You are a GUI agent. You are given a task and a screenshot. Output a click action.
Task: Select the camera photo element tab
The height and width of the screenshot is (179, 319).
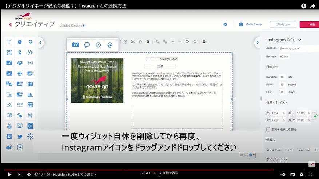coord(75,45)
